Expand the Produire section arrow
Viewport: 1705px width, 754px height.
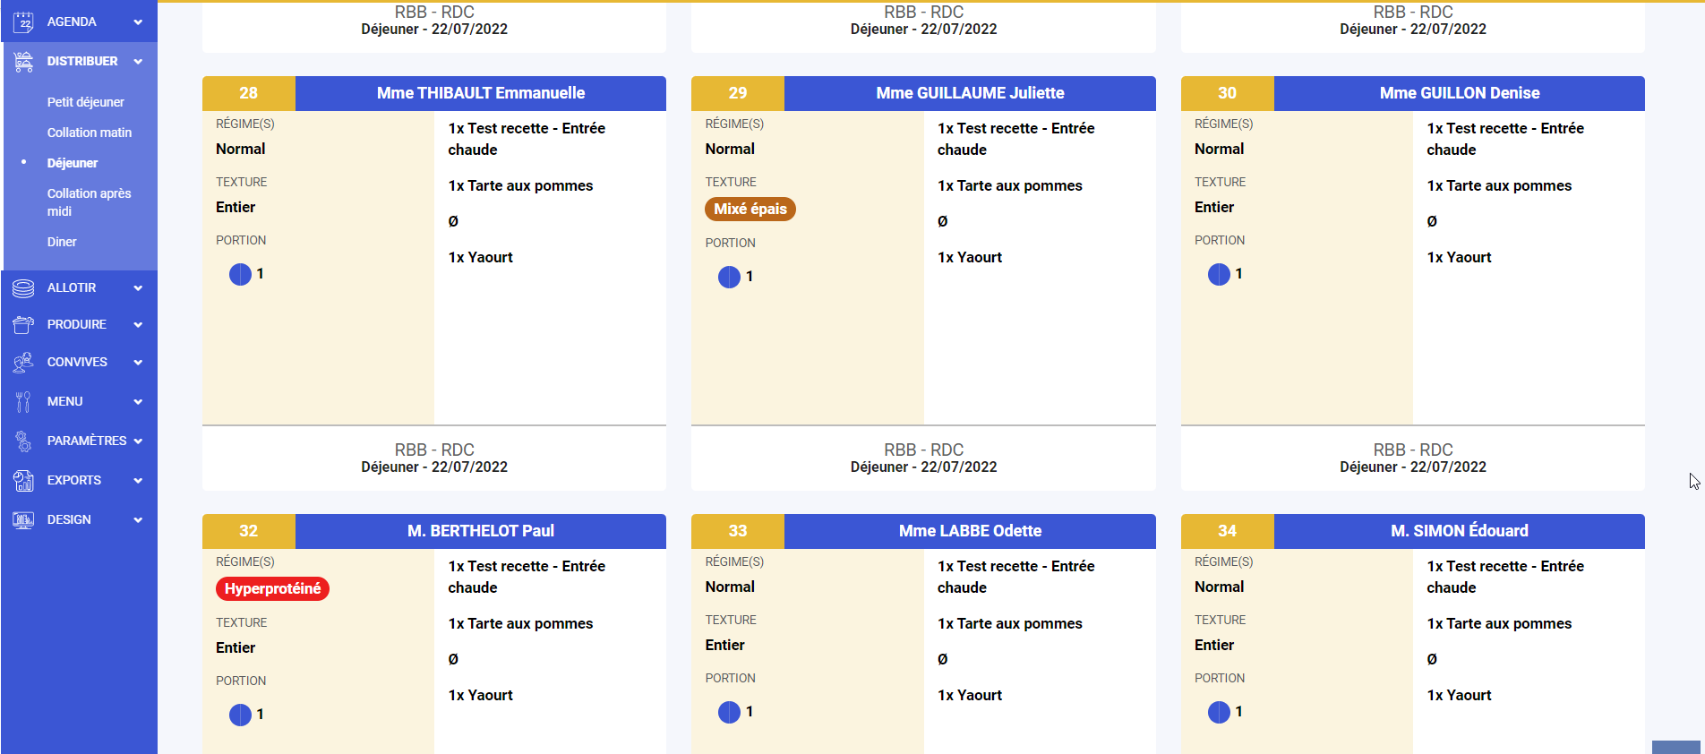pos(138,325)
